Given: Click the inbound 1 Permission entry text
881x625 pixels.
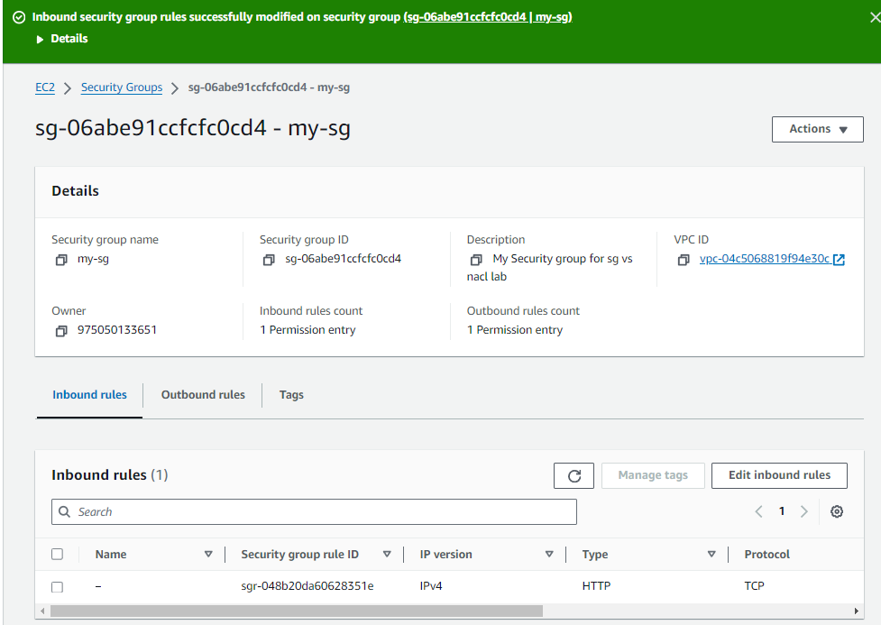Looking at the screenshot, I should click(307, 330).
